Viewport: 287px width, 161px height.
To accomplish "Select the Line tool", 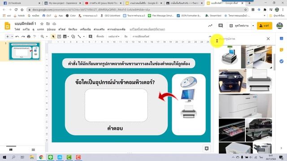I will pyautogui.click(x=79, y=37).
